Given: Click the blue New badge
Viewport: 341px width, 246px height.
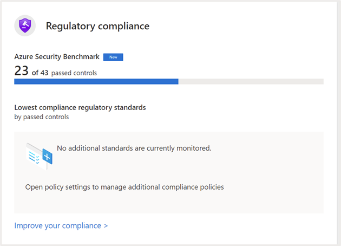Looking at the screenshot, I should 113,57.
